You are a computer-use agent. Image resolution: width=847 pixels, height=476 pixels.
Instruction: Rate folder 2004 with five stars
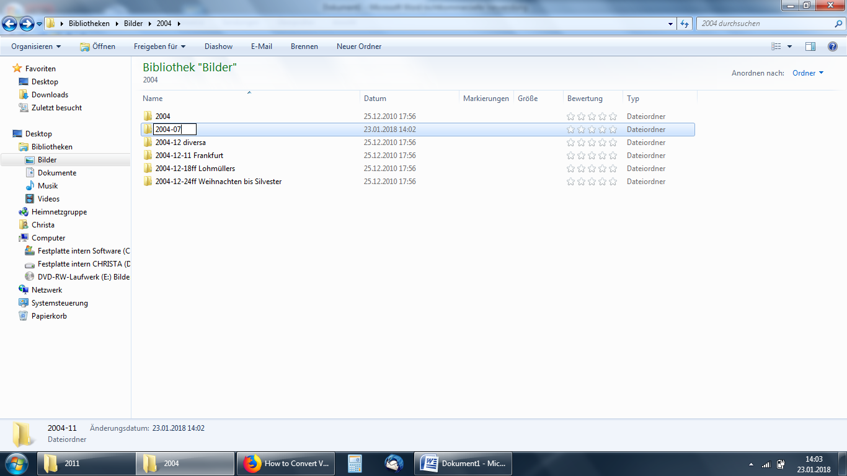[613, 117]
